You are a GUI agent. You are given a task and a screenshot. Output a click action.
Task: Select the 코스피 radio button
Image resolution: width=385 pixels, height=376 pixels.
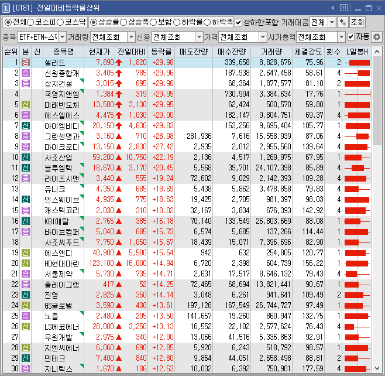tap(30, 22)
